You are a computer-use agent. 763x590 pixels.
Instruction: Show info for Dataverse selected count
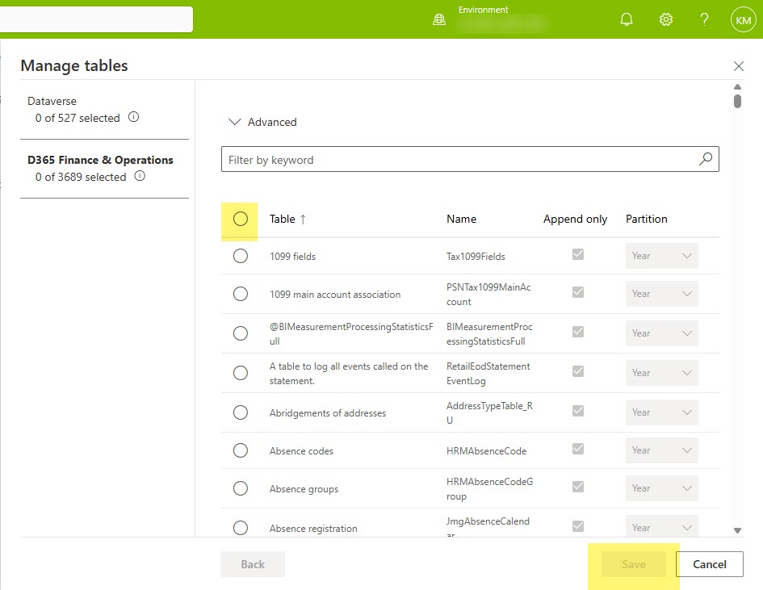(x=134, y=117)
